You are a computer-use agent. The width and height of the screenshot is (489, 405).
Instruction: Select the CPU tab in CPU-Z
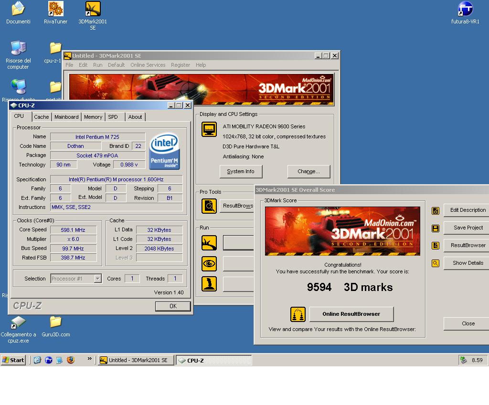coord(19,116)
